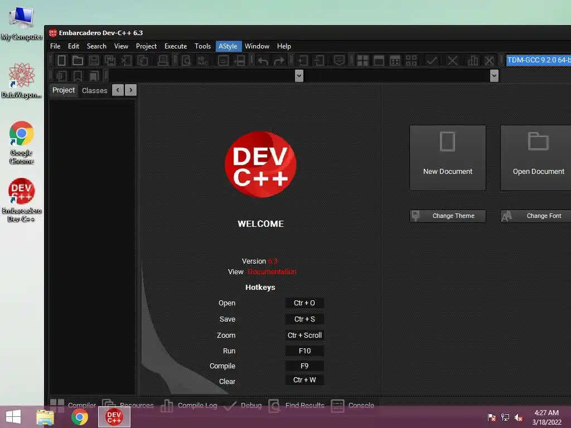The width and height of the screenshot is (571, 428).
Task: Click the Print toolbar icon
Action: pyautogui.click(x=163, y=60)
